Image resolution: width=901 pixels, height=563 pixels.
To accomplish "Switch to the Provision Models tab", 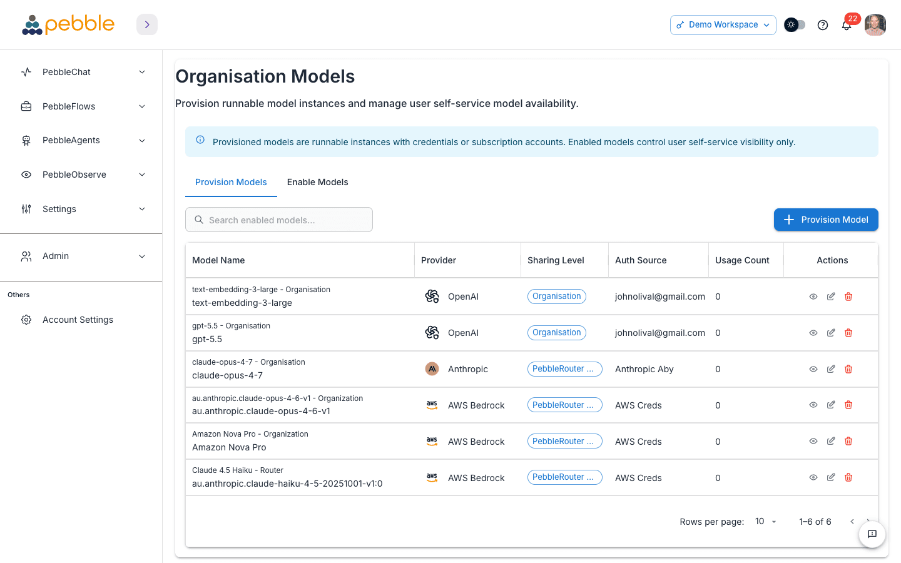I will [x=231, y=182].
